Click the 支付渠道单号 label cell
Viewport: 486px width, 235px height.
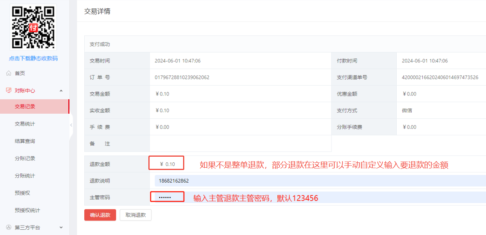(x=364, y=77)
